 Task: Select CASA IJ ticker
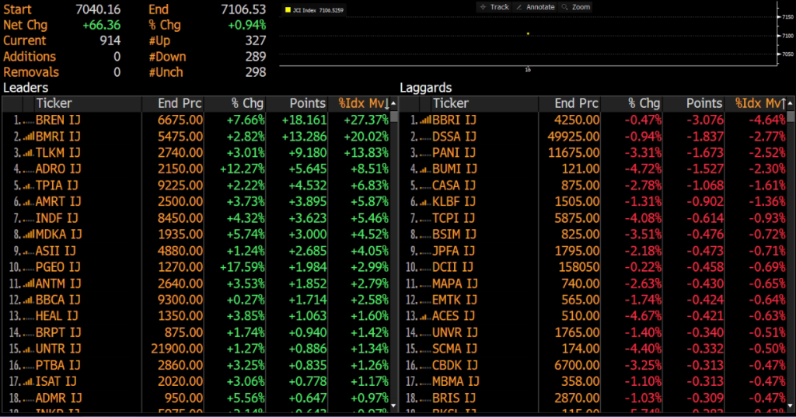[454, 186]
